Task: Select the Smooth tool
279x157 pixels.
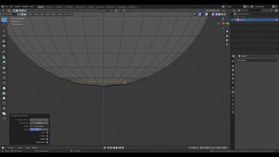Action: coord(4,98)
